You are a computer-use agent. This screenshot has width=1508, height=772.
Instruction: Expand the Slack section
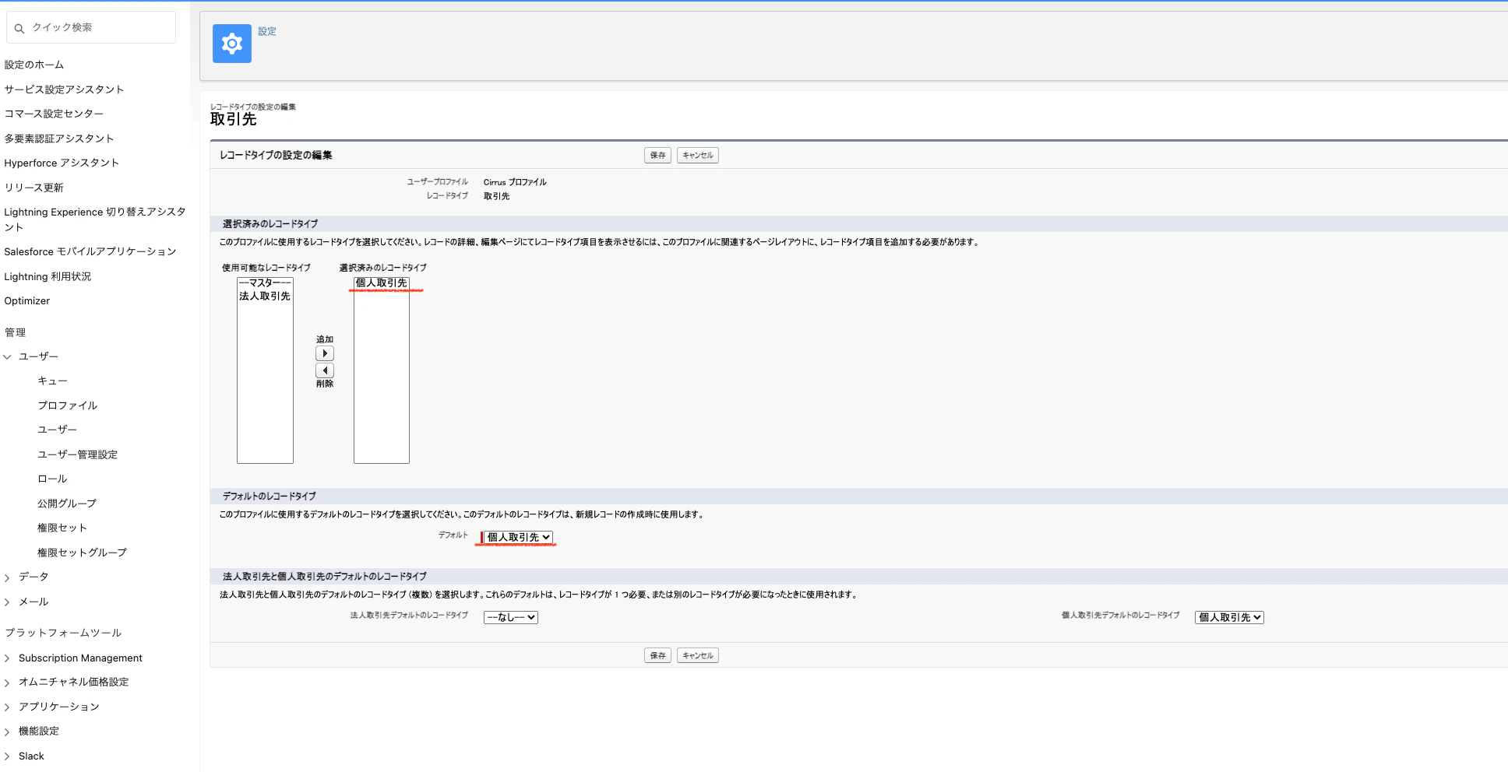[x=8, y=756]
